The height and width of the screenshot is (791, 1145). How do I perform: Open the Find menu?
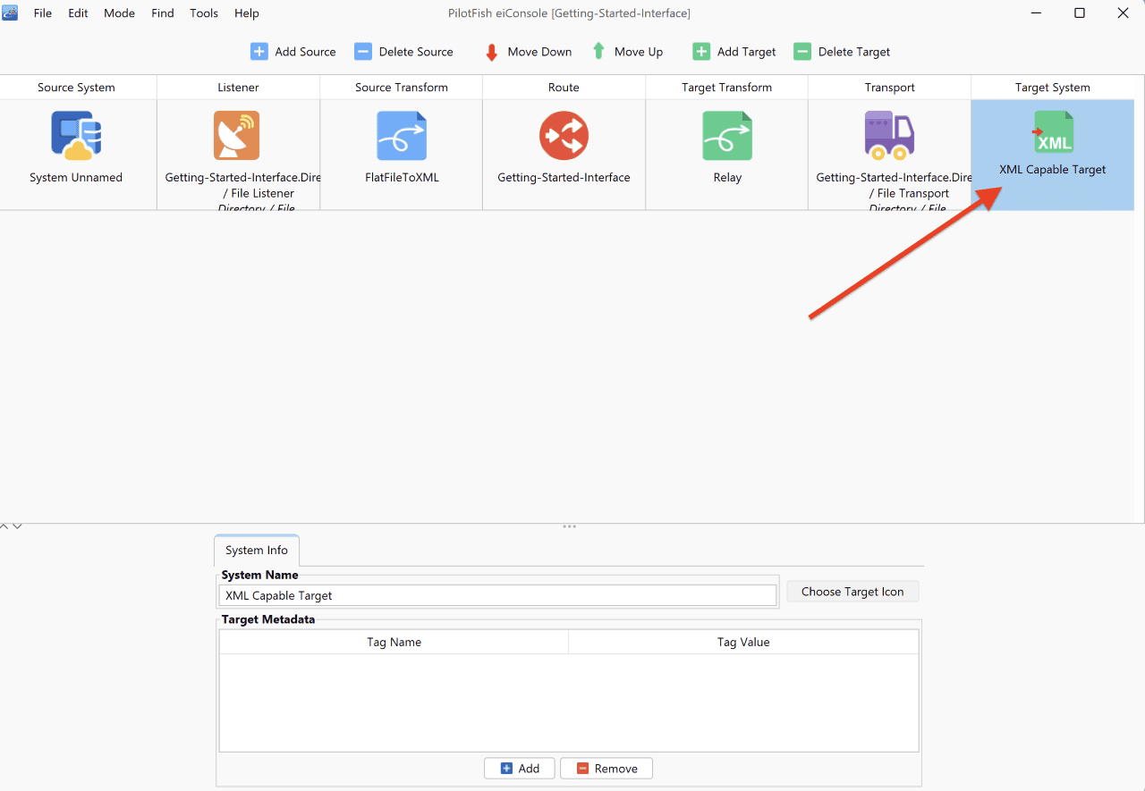point(163,13)
